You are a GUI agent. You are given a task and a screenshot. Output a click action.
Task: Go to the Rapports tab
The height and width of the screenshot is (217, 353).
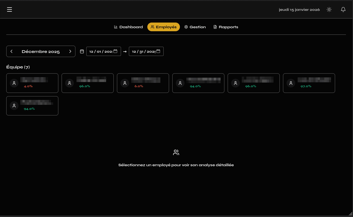[x=226, y=27]
